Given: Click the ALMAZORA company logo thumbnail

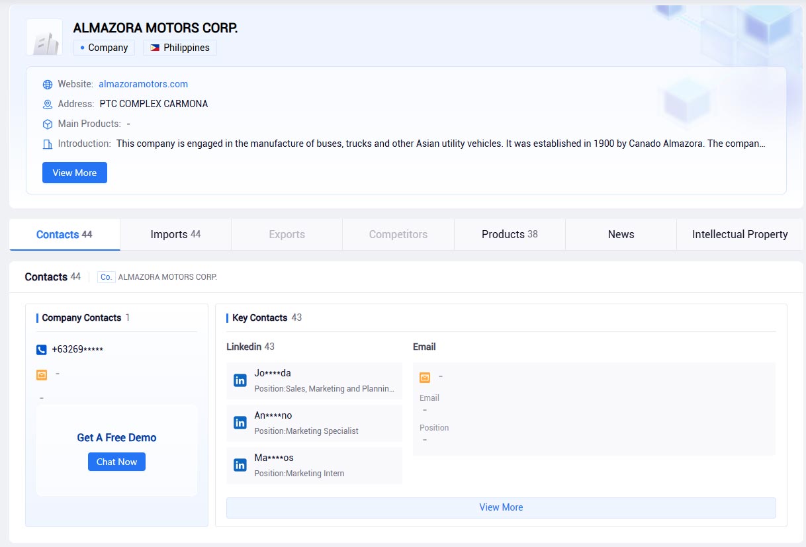Looking at the screenshot, I should click(x=44, y=37).
